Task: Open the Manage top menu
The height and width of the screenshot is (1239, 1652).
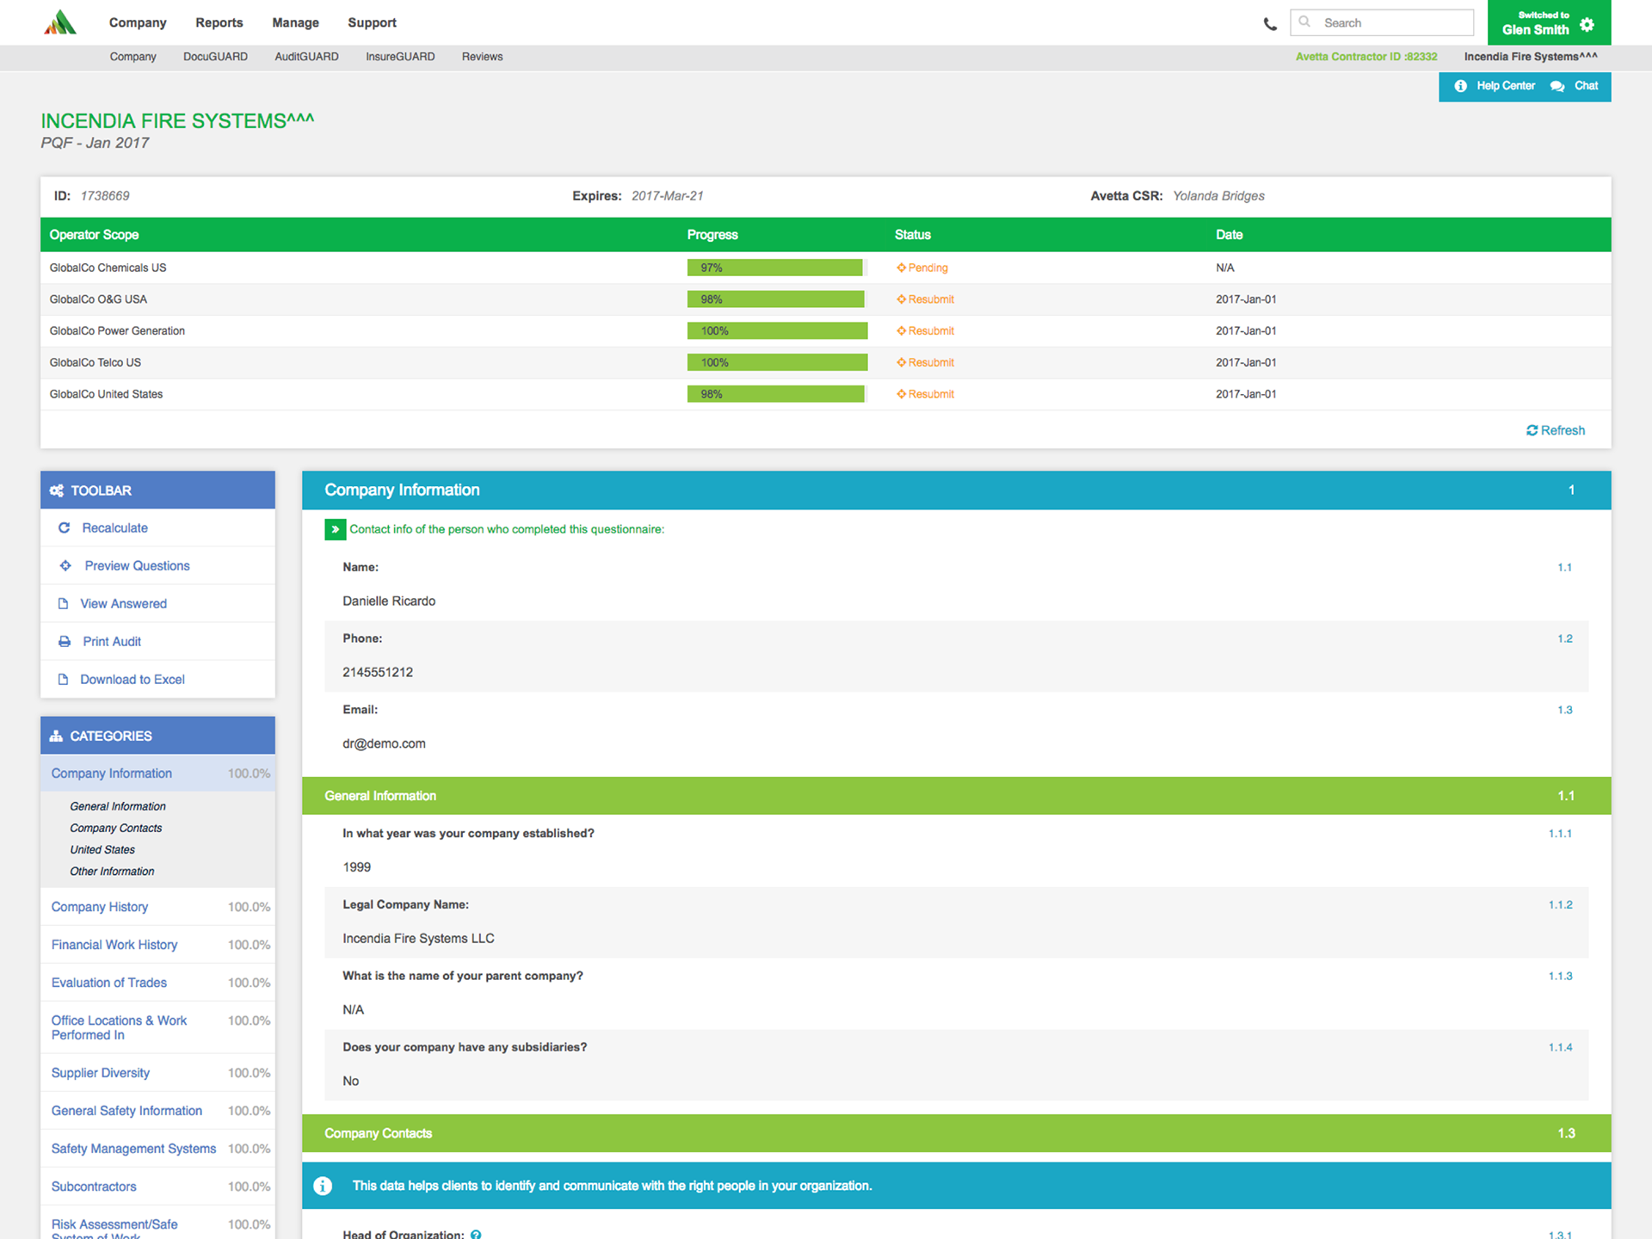Action: [x=295, y=22]
